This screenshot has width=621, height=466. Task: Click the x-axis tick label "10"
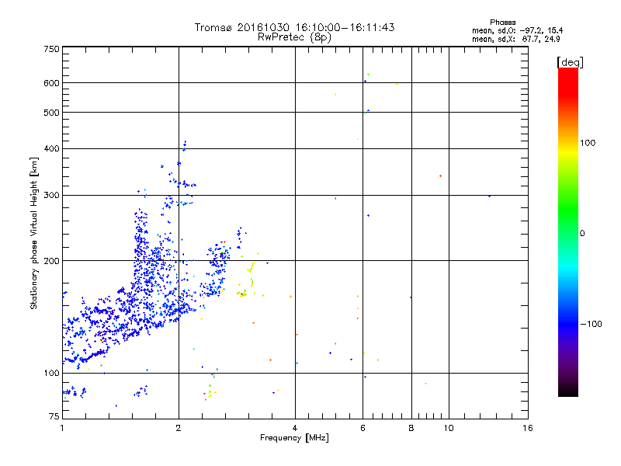[449, 428]
